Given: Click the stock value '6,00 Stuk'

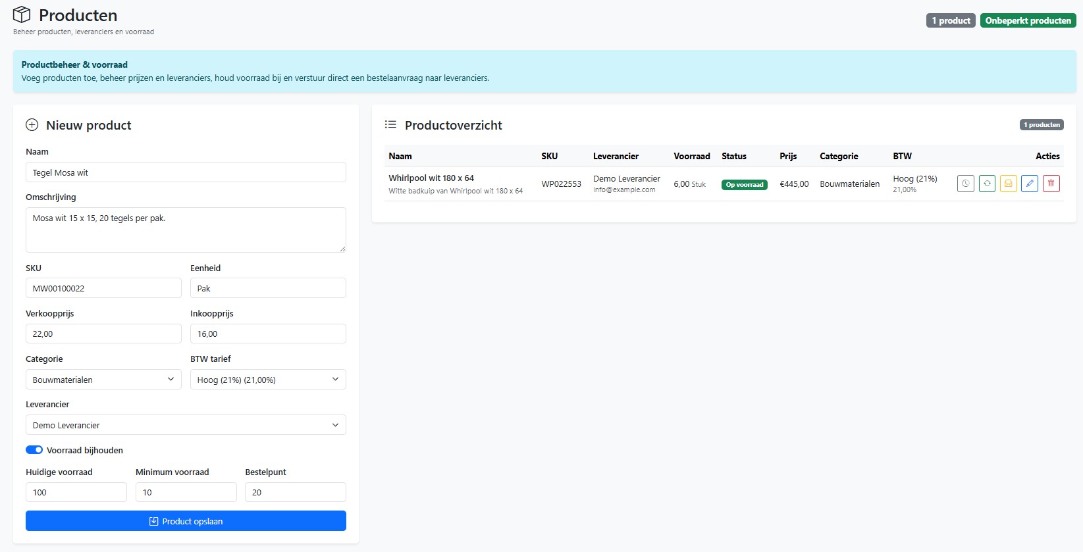Looking at the screenshot, I should 689,184.
